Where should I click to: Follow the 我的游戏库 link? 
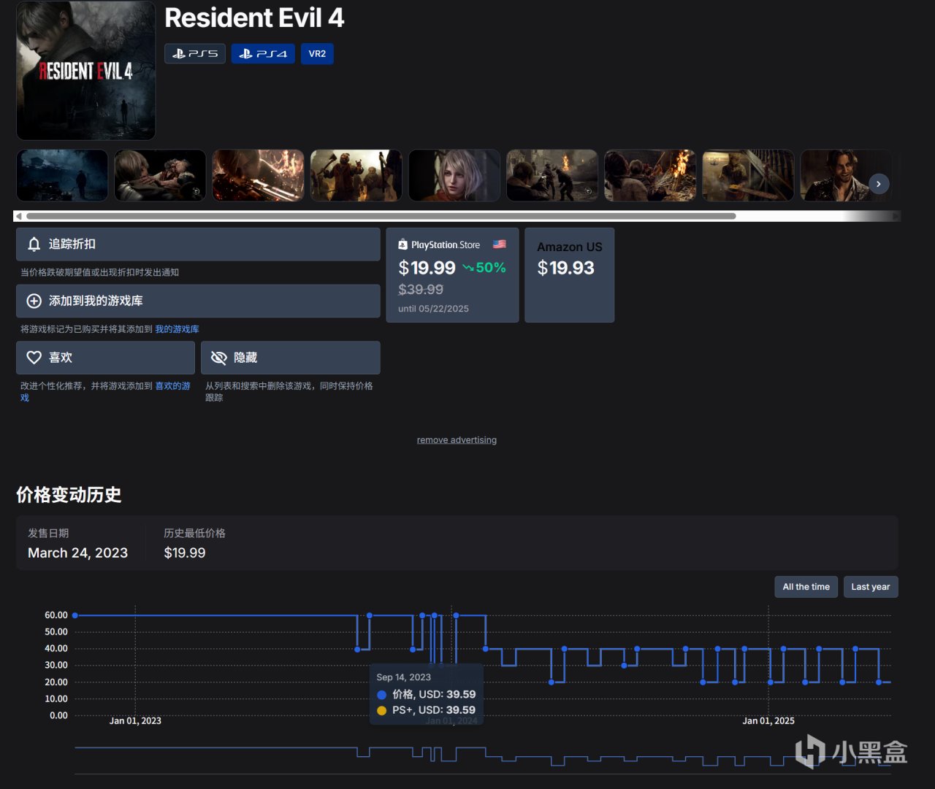(177, 329)
